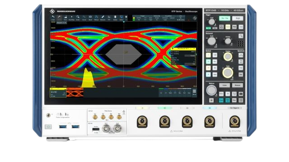
Task: Toggle channel C1 yellow button
Action: 208,55
